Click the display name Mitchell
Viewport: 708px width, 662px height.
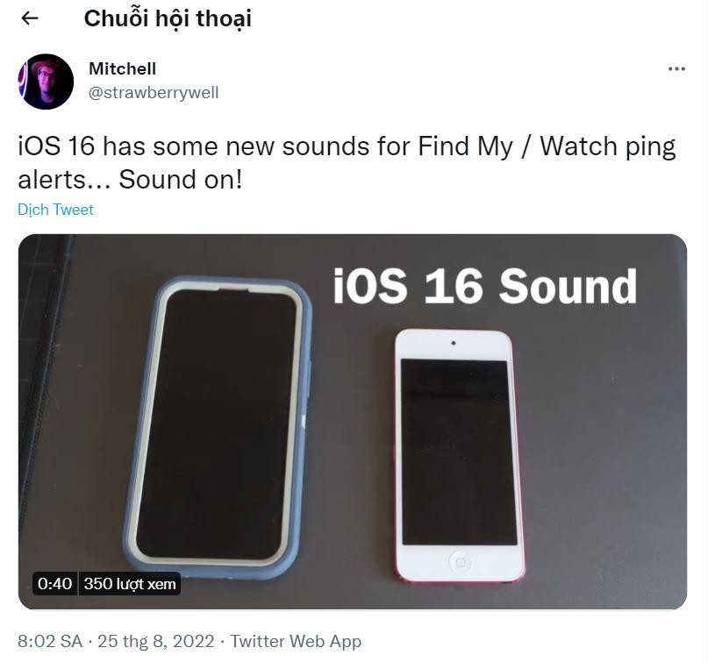click(122, 69)
